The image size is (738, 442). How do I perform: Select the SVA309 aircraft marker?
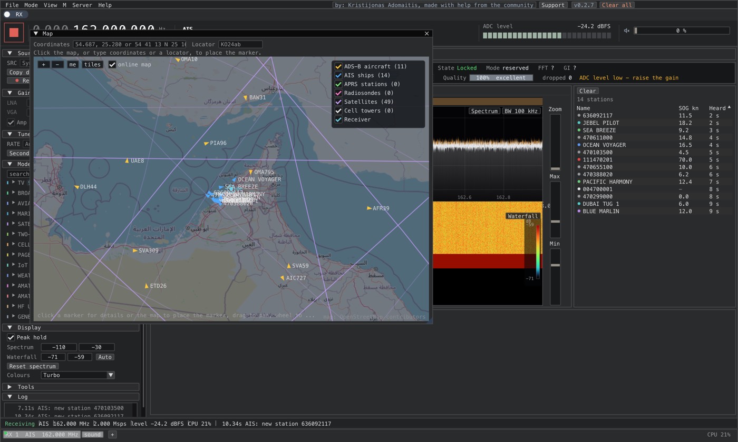pyautogui.click(x=135, y=250)
